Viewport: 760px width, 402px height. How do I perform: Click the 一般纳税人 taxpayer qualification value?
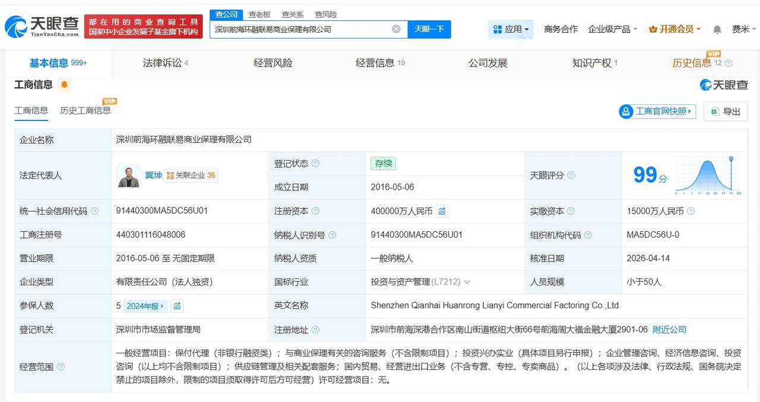392,259
